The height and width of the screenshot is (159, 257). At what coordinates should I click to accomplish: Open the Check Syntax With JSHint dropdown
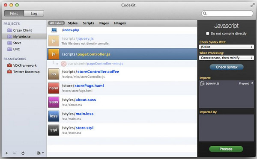[227, 47]
